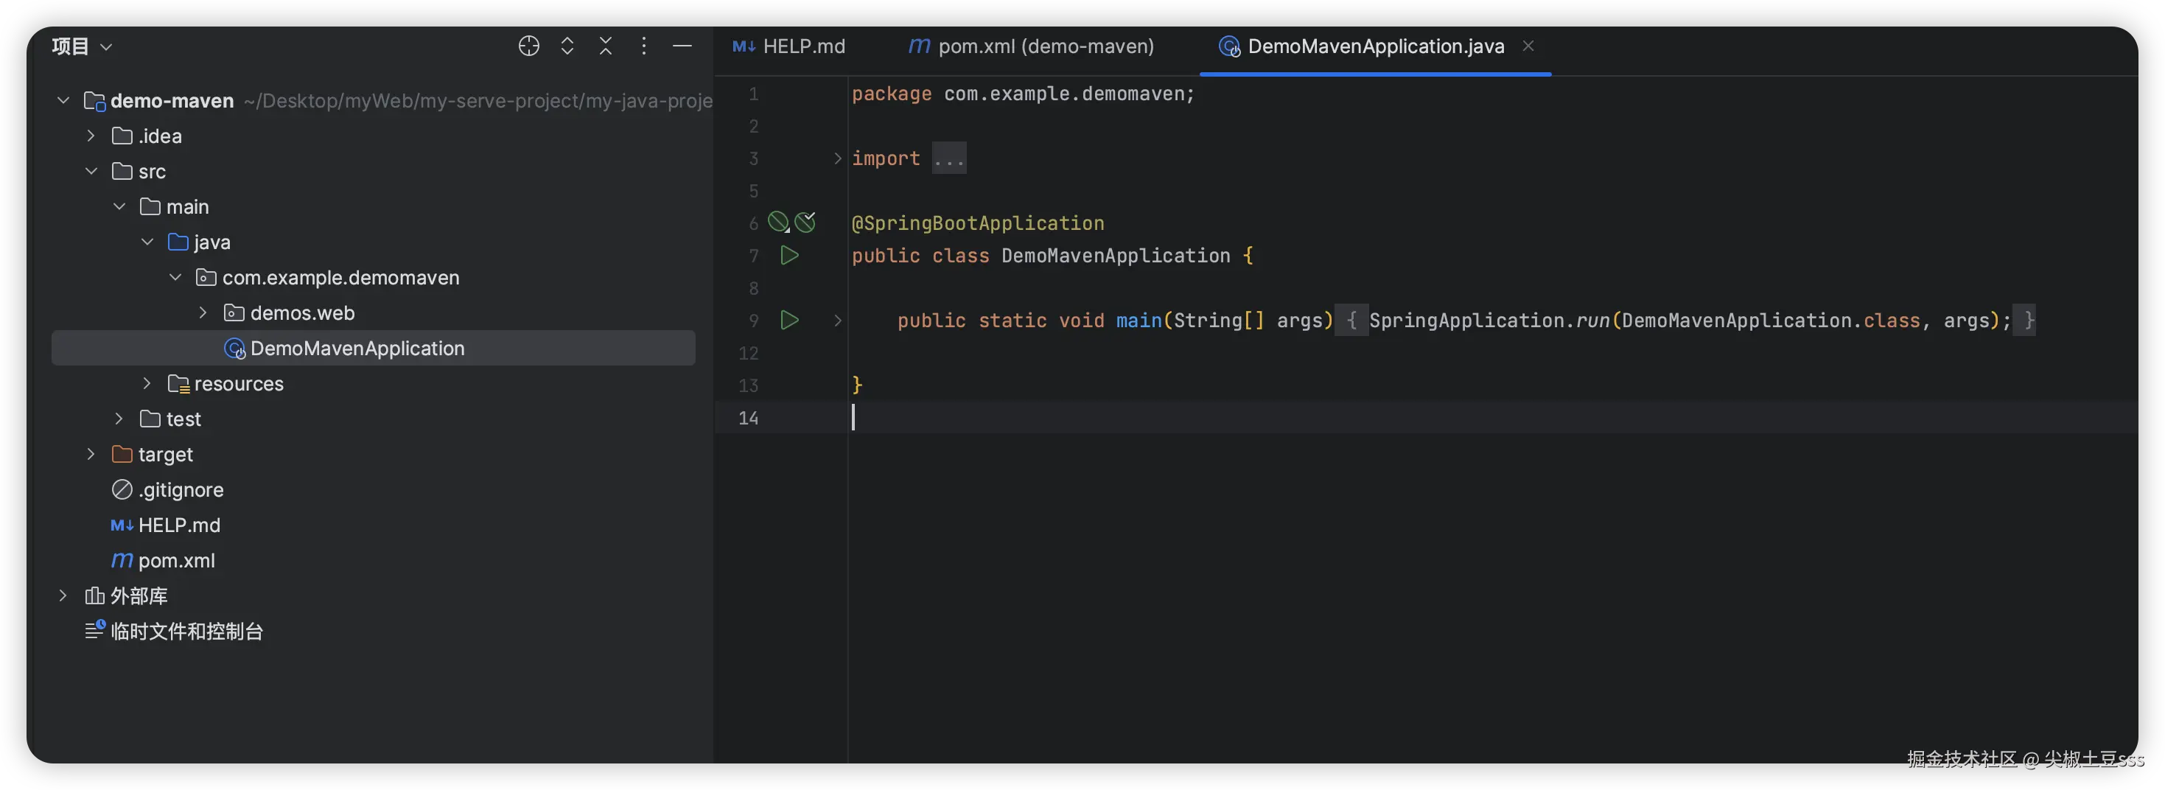Switch to the HELP.md tab
Image resolution: width=2165 pixels, height=790 pixels.
point(789,46)
